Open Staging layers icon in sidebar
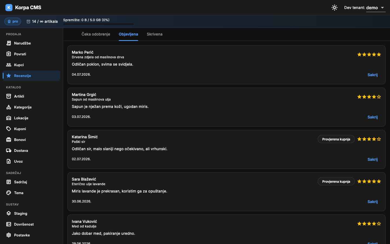Image resolution: width=390 pixels, height=244 pixels. click(x=9, y=213)
